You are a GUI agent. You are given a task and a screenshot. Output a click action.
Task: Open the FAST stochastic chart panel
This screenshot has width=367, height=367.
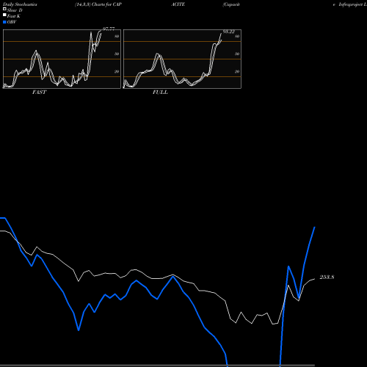62,59
